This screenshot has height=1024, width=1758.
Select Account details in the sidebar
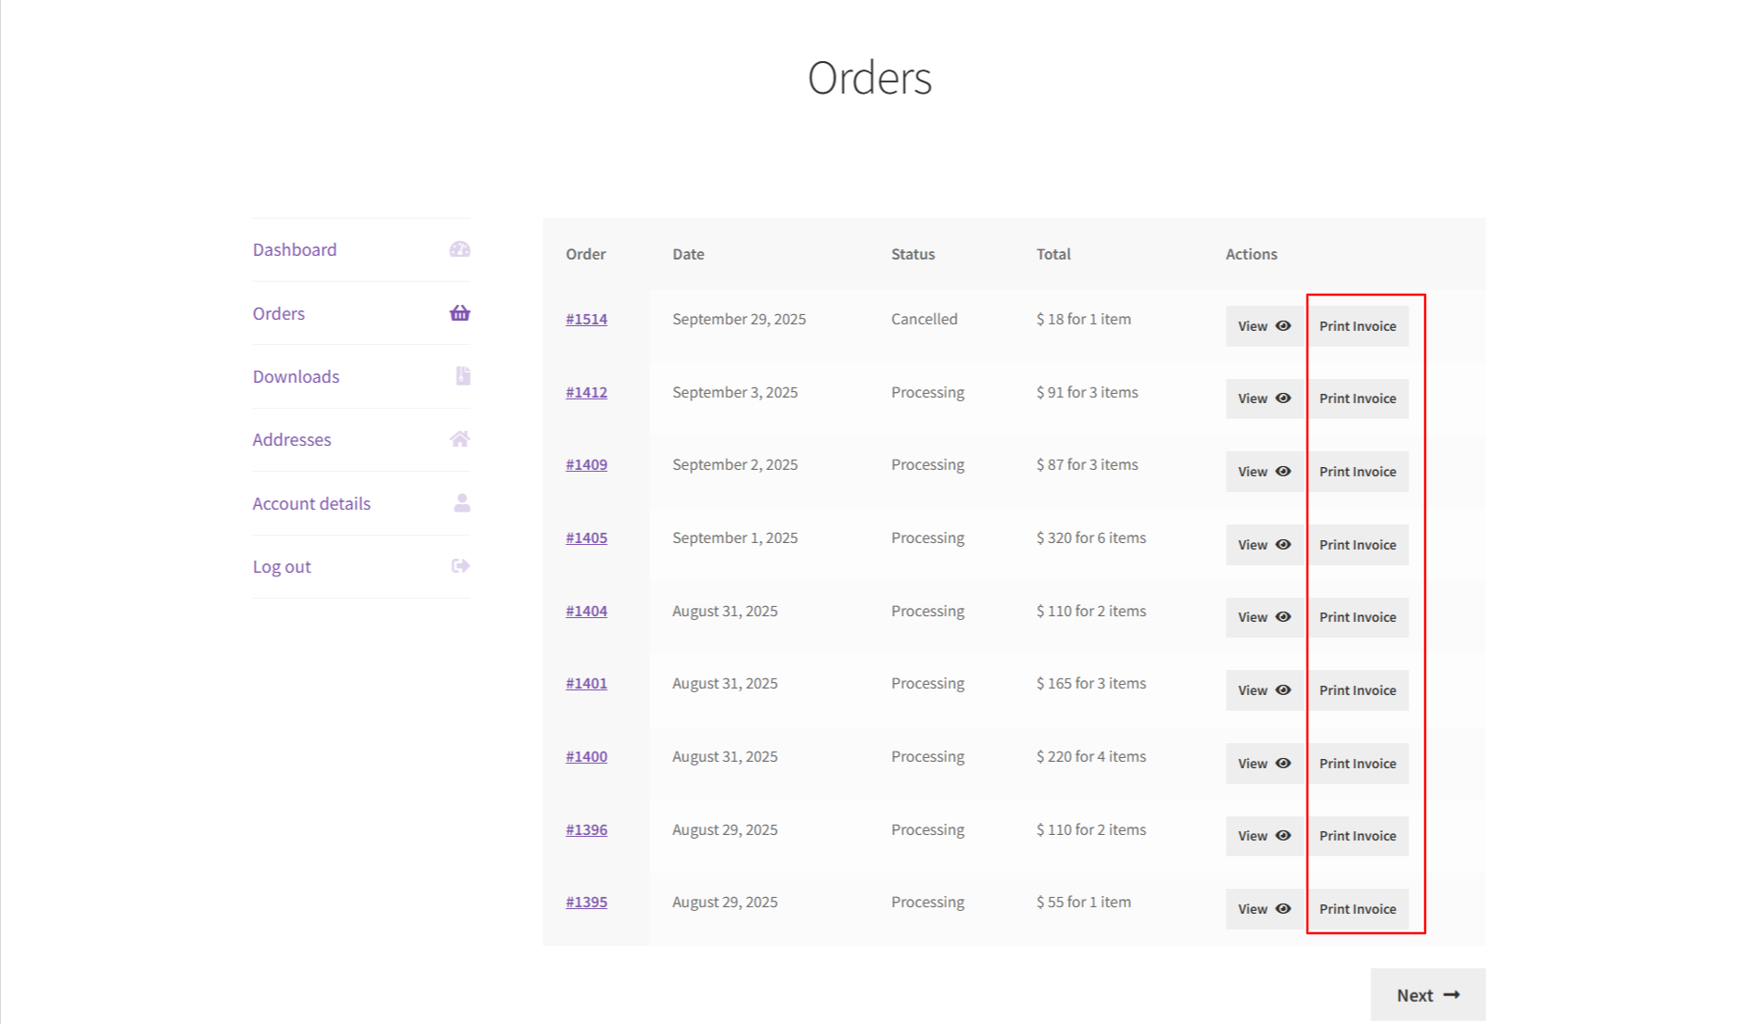pos(312,503)
